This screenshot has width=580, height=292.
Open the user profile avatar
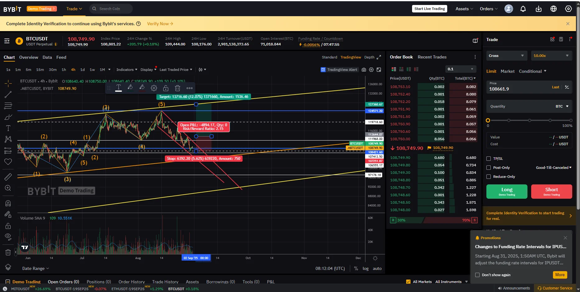tap(509, 9)
